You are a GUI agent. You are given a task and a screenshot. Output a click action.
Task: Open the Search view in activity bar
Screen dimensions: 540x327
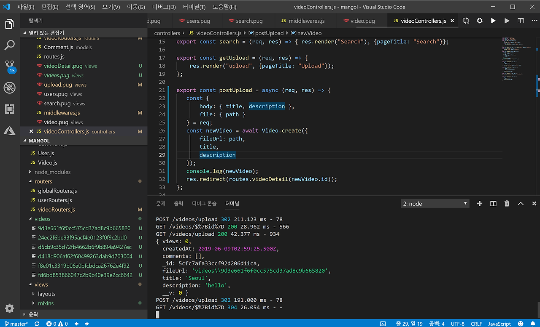tap(10, 45)
